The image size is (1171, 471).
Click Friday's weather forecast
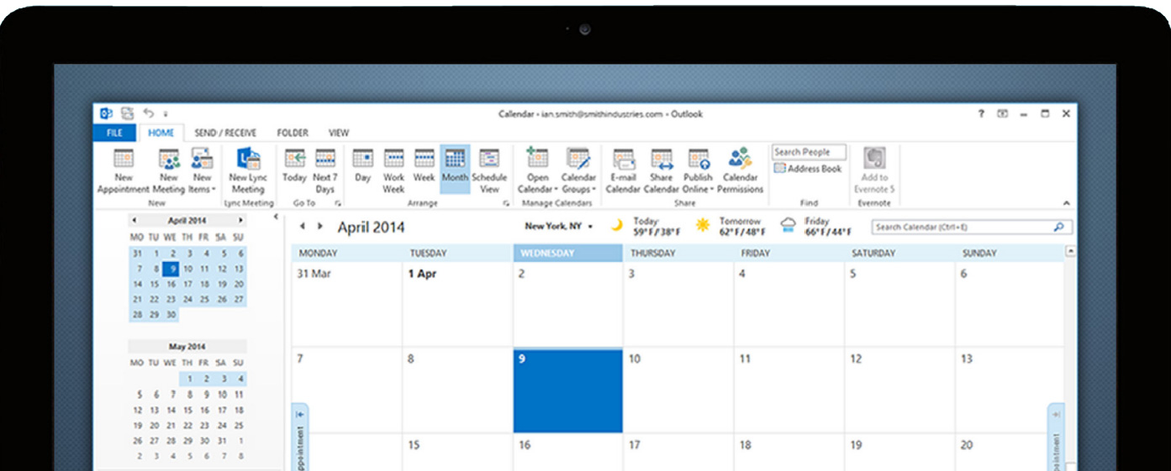pos(816,227)
